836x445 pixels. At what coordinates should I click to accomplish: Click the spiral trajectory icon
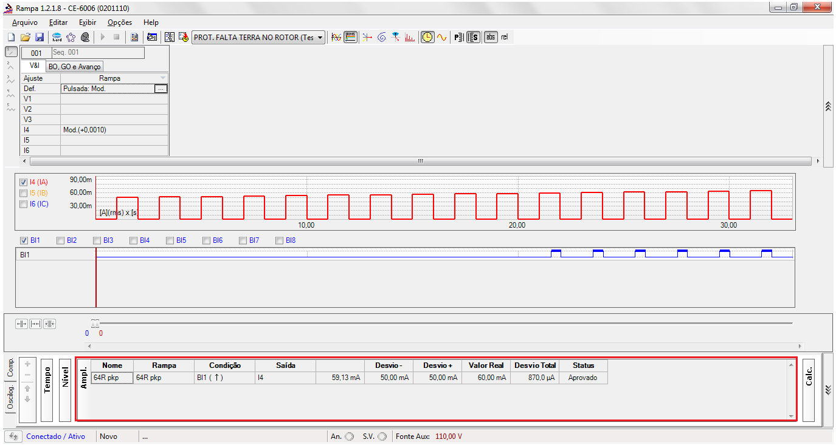(382, 37)
